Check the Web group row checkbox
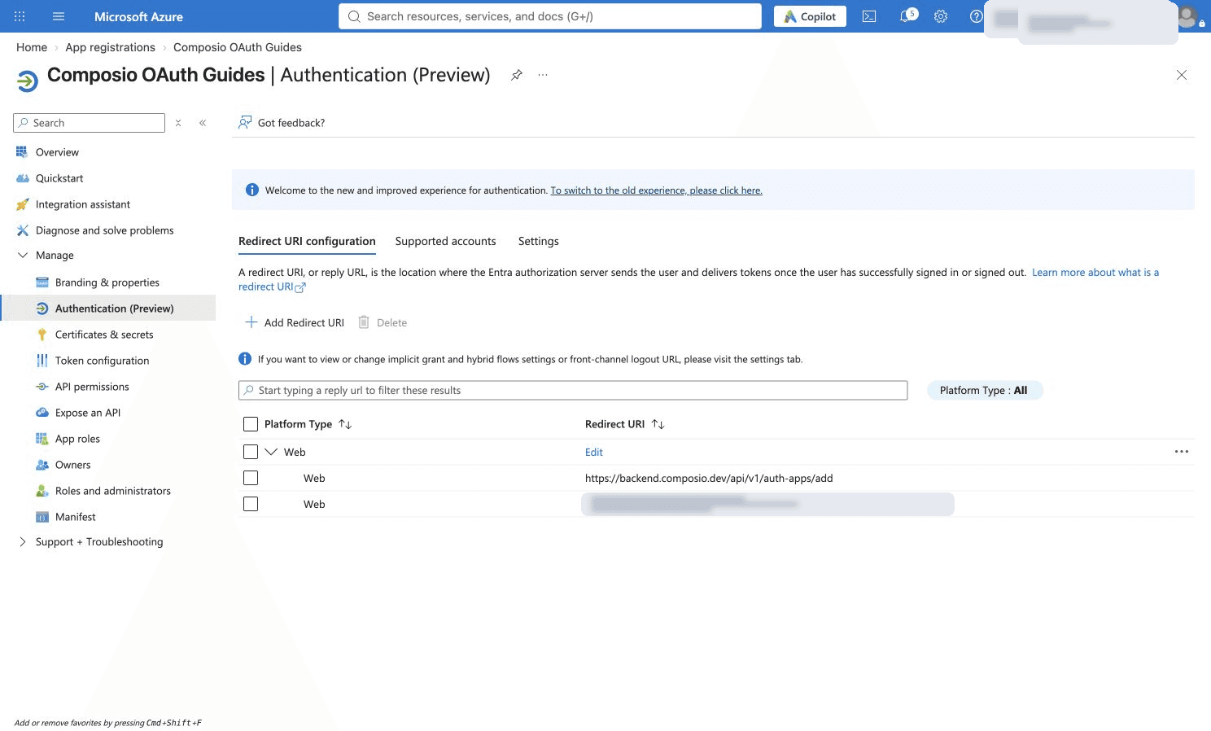 pyautogui.click(x=251, y=452)
